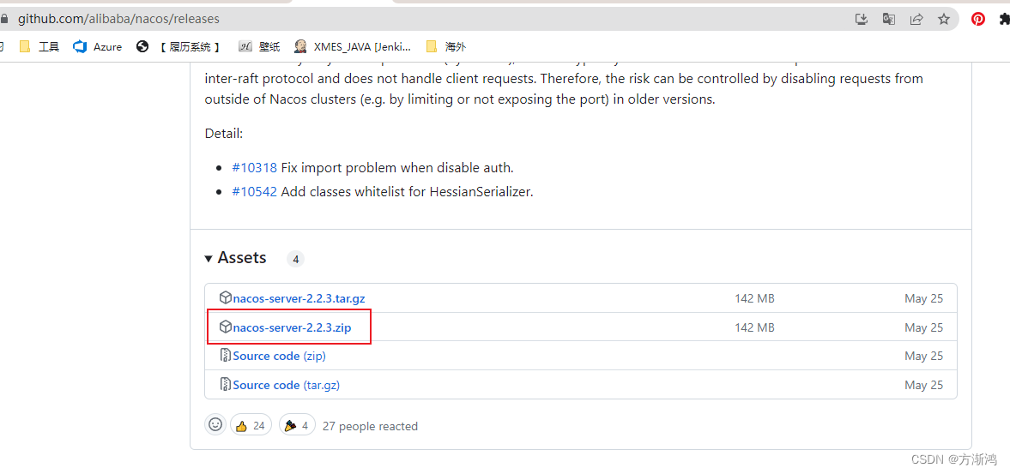Open the 海外 bookmarks folder
The height and width of the screenshot is (474, 1010).
(445, 46)
